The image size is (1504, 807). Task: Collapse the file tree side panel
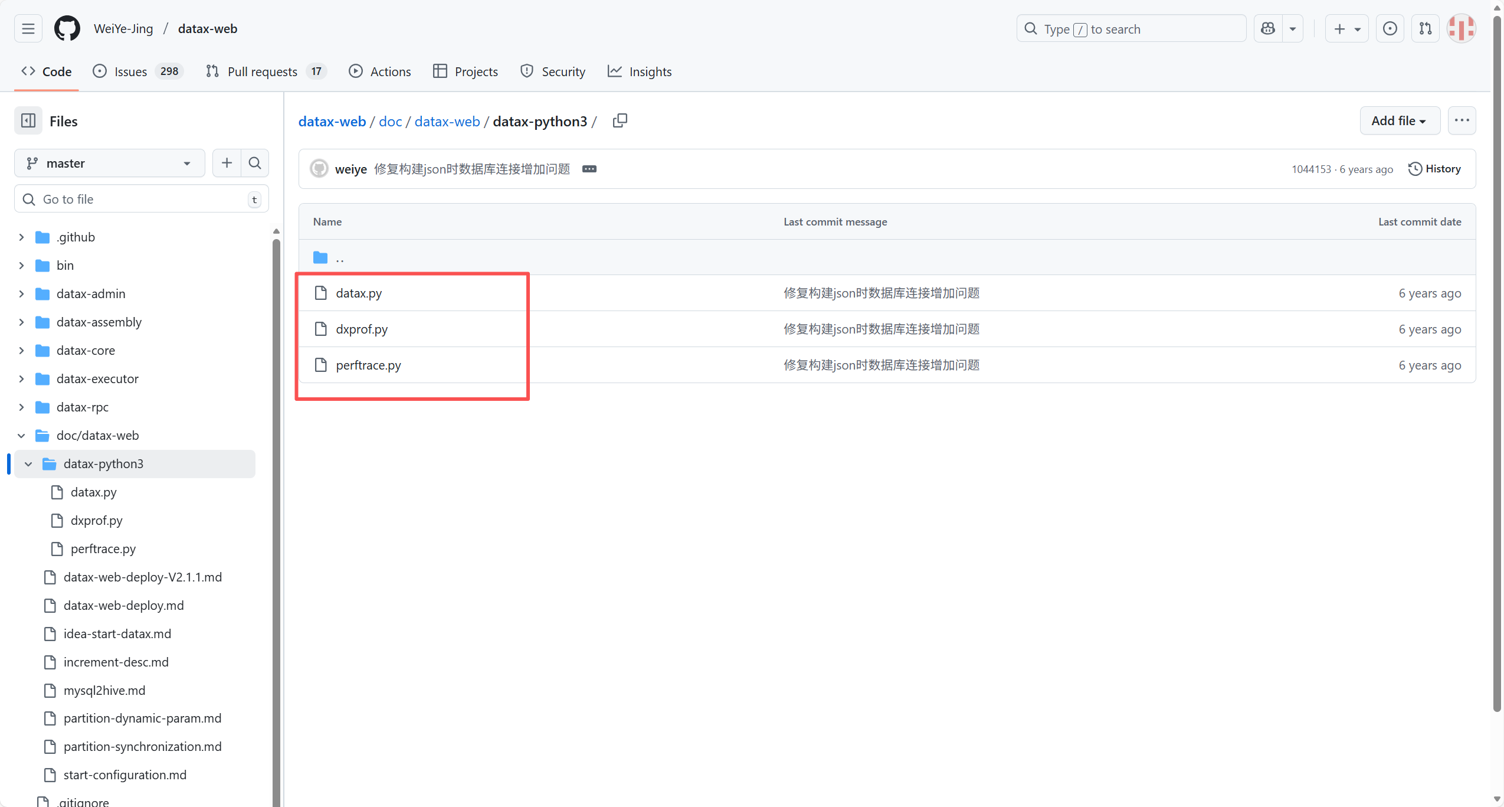point(28,121)
